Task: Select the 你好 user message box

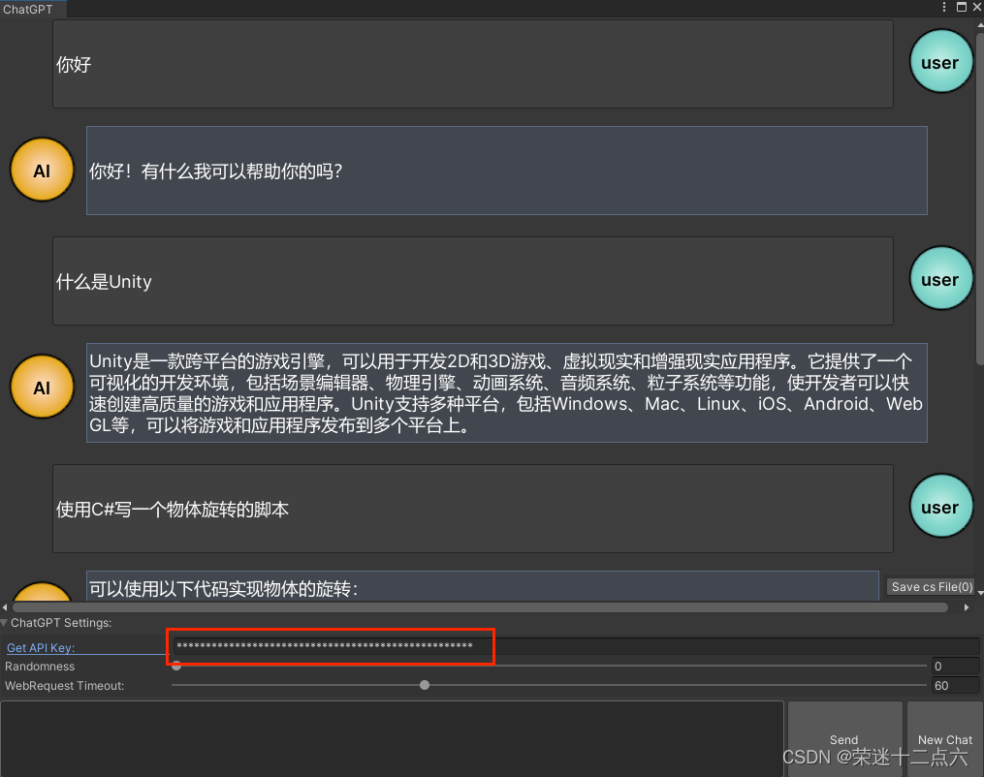Action: [x=472, y=64]
